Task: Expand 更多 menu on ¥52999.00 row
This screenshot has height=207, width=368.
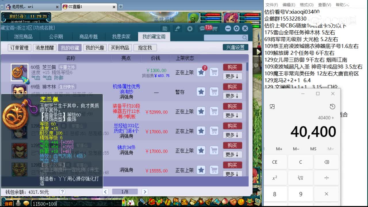Action: (x=232, y=115)
